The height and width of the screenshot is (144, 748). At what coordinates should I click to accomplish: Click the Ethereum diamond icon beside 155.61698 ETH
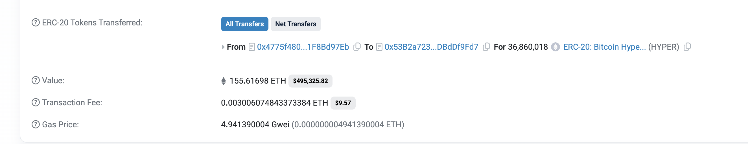tap(223, 81)
